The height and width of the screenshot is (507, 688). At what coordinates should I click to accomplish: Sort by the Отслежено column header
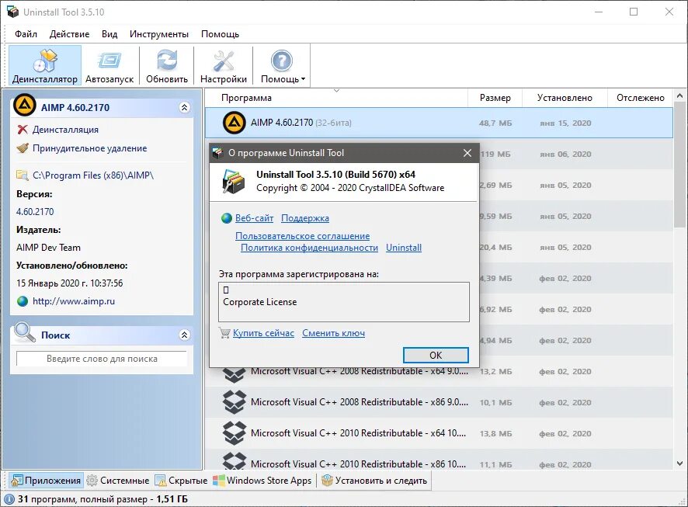point(640,98)
